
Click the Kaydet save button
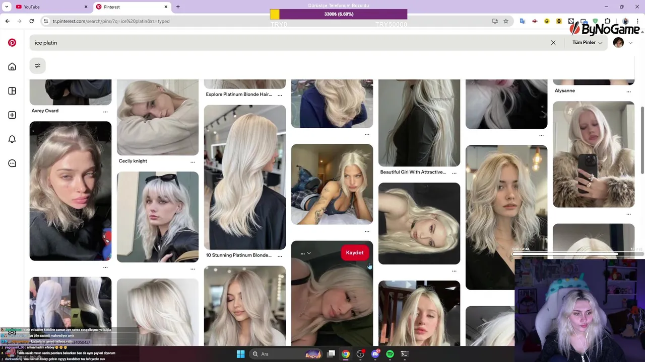click(355, 253)
